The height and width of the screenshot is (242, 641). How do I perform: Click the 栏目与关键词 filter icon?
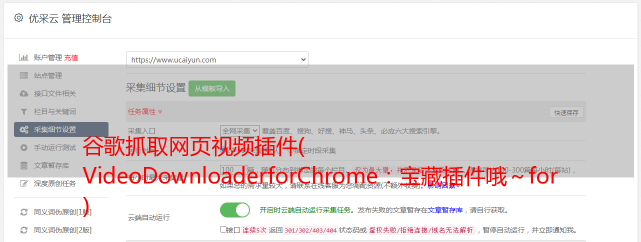23,111
